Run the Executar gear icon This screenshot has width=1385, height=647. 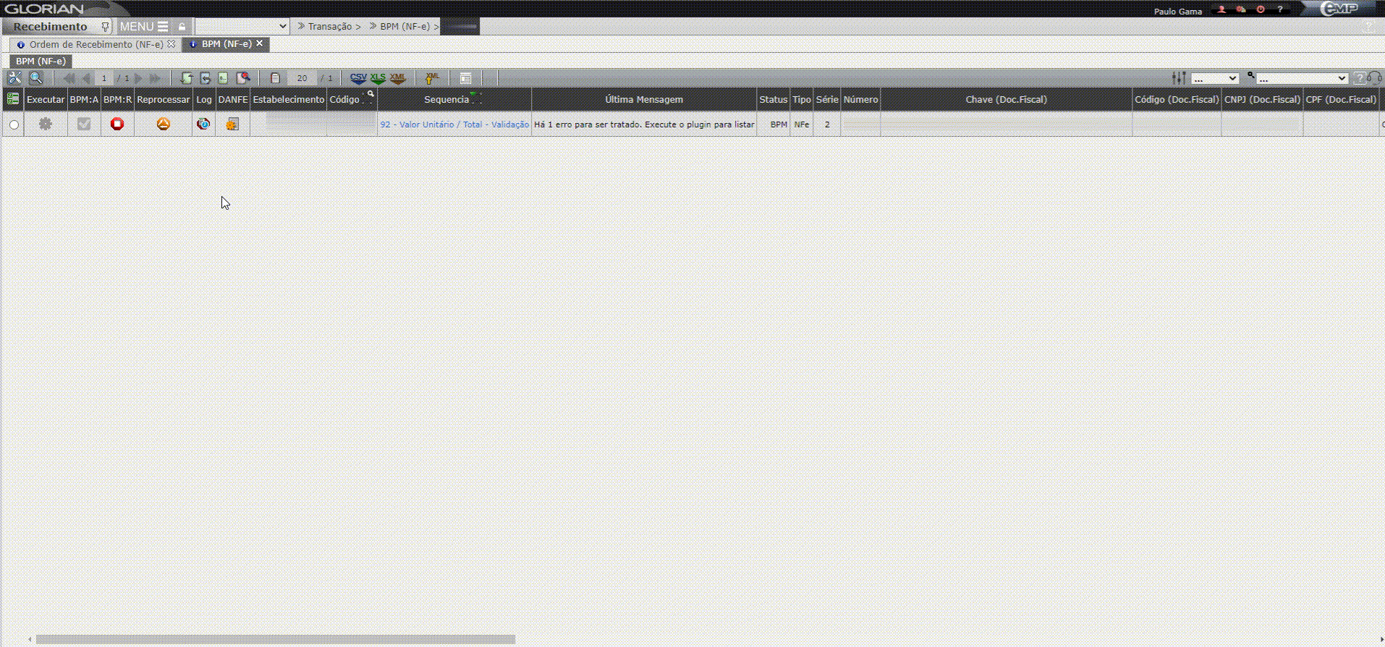(46, 124)
